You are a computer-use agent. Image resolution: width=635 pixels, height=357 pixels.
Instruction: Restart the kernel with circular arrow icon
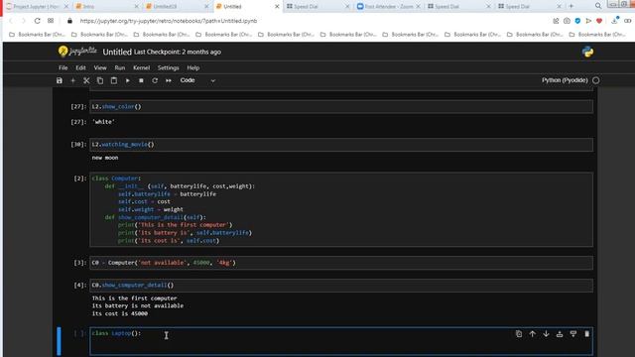[155, 80]
